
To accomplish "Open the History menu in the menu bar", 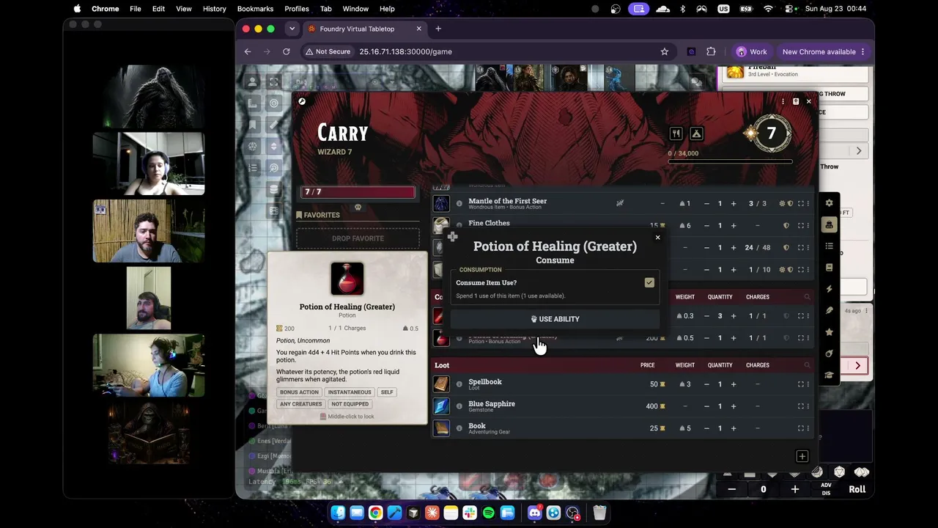I will pos(214,9).
